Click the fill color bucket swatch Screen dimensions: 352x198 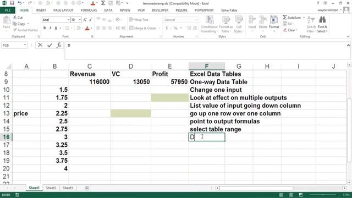[78, 28]
